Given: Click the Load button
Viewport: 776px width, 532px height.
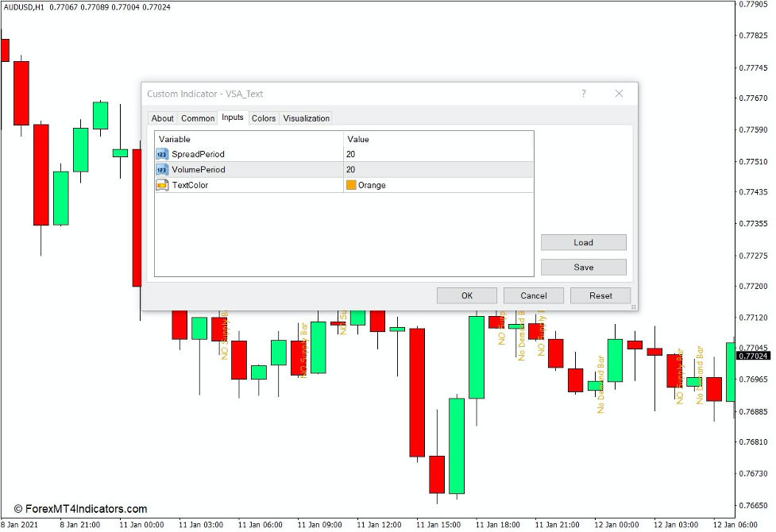Looking at the screenshot, I should (583, 242).
